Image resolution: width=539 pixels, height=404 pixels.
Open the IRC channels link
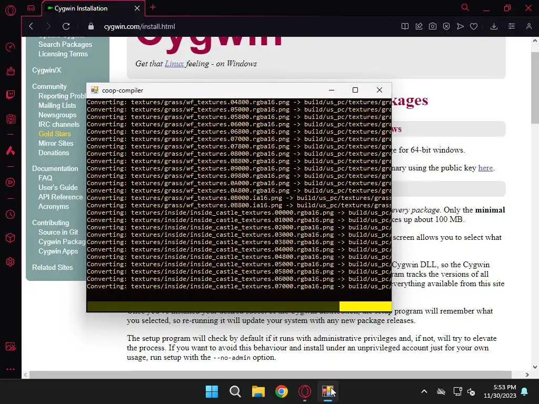[x=59, y=124]
